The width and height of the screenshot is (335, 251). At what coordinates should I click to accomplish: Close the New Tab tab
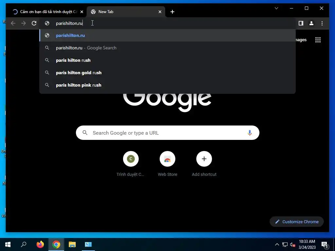(160, 12)
